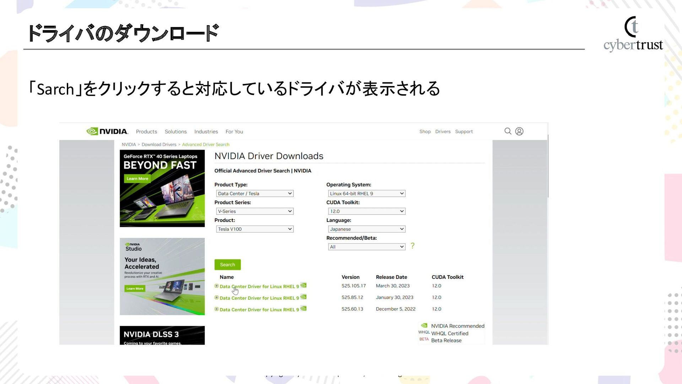Click the page vertical scrollbar
Screen dimensions: 682x384
click(x=548, y=166)
